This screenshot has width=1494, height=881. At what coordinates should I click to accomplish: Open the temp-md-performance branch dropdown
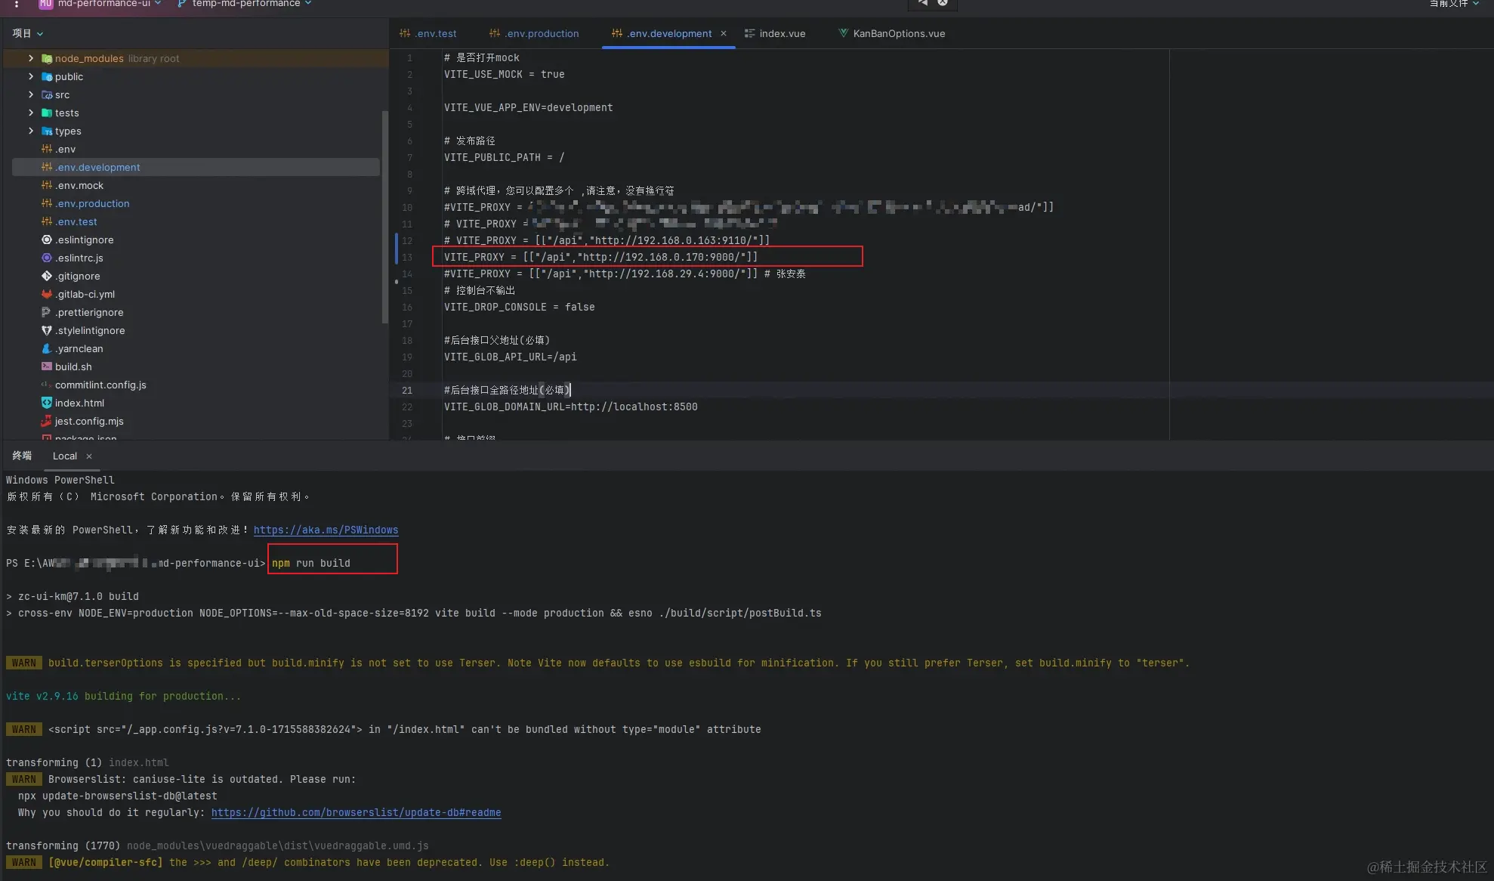[246, 4]
